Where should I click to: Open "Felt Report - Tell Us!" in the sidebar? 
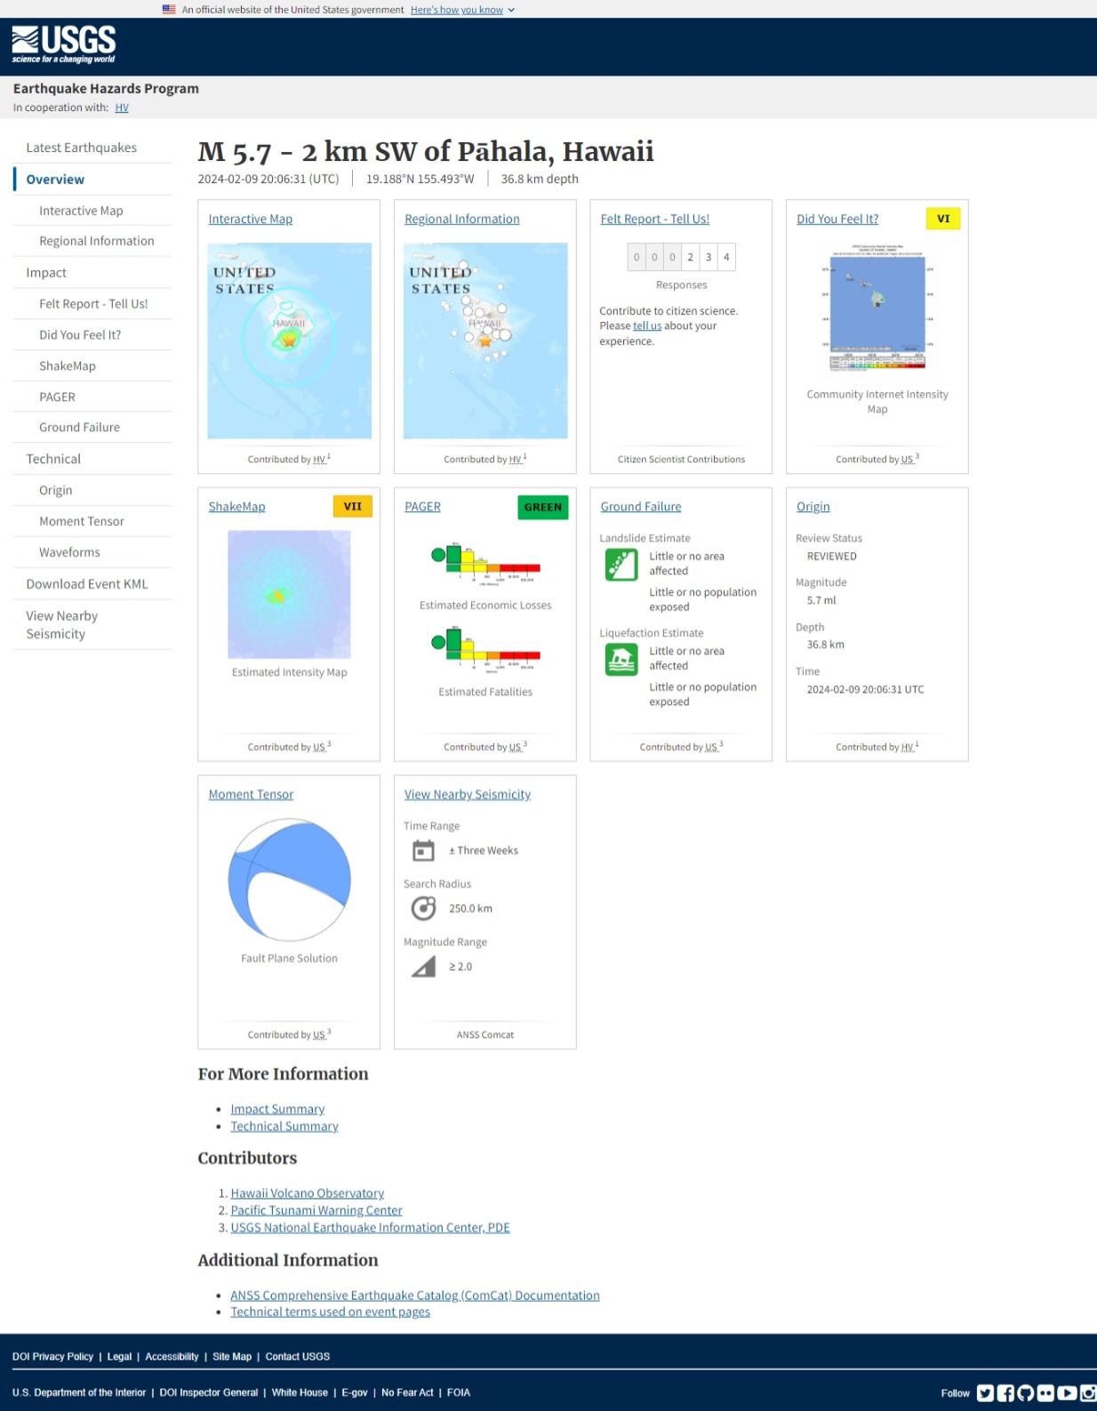pyautogui.click(x=92, y=304)
